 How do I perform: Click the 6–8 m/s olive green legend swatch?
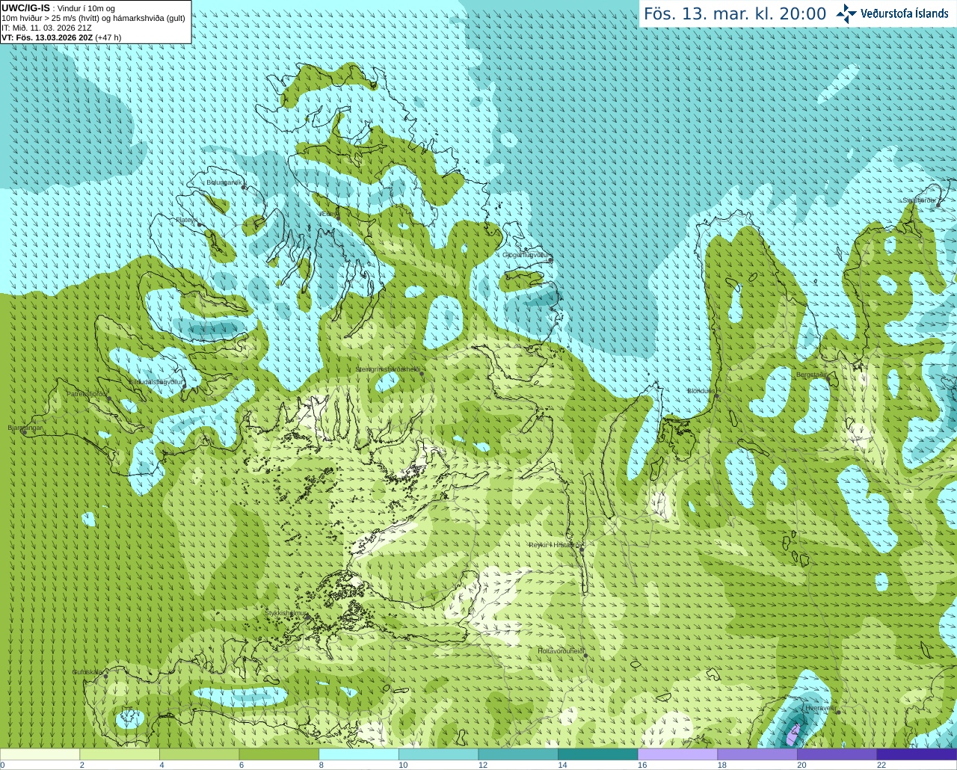coord(279,754)
